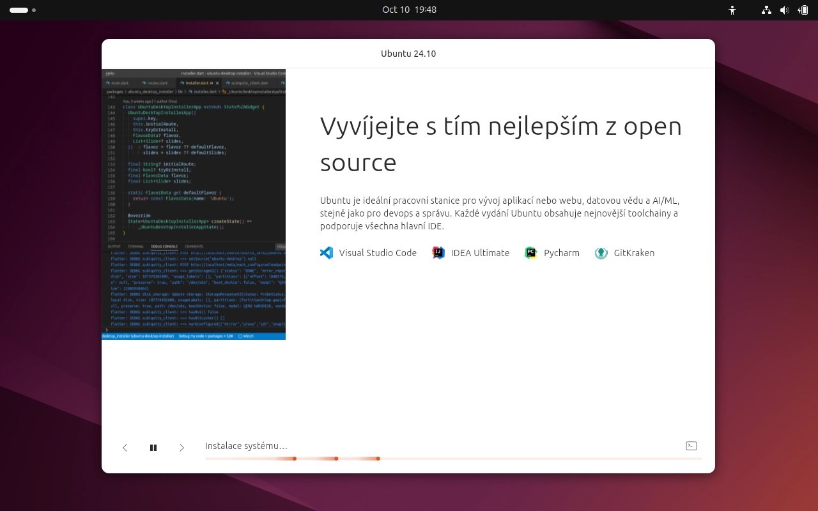Click the 'Vyvíjejte s tím nejlepším' heading

click(501, 144)
